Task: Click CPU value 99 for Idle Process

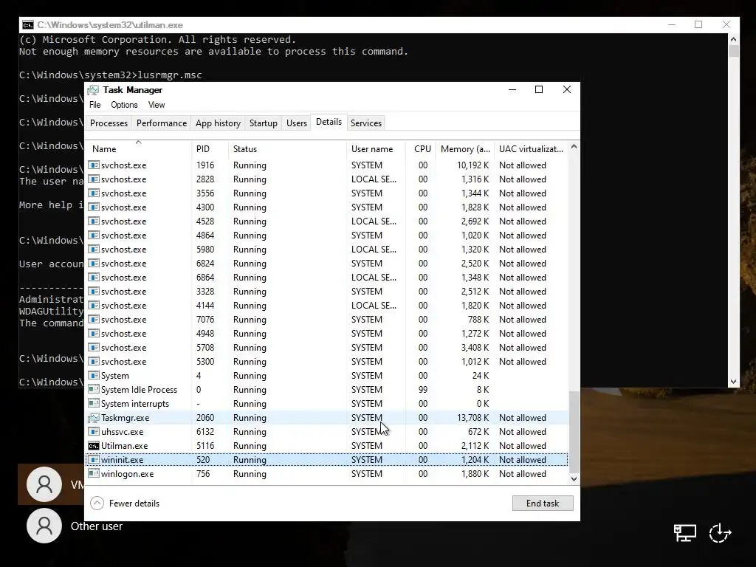Action: coord(423,390)
